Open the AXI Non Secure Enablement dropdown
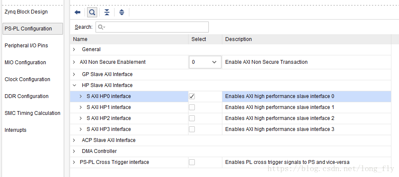The width and height of the screenshot is (399, 177). coord(205,62)
